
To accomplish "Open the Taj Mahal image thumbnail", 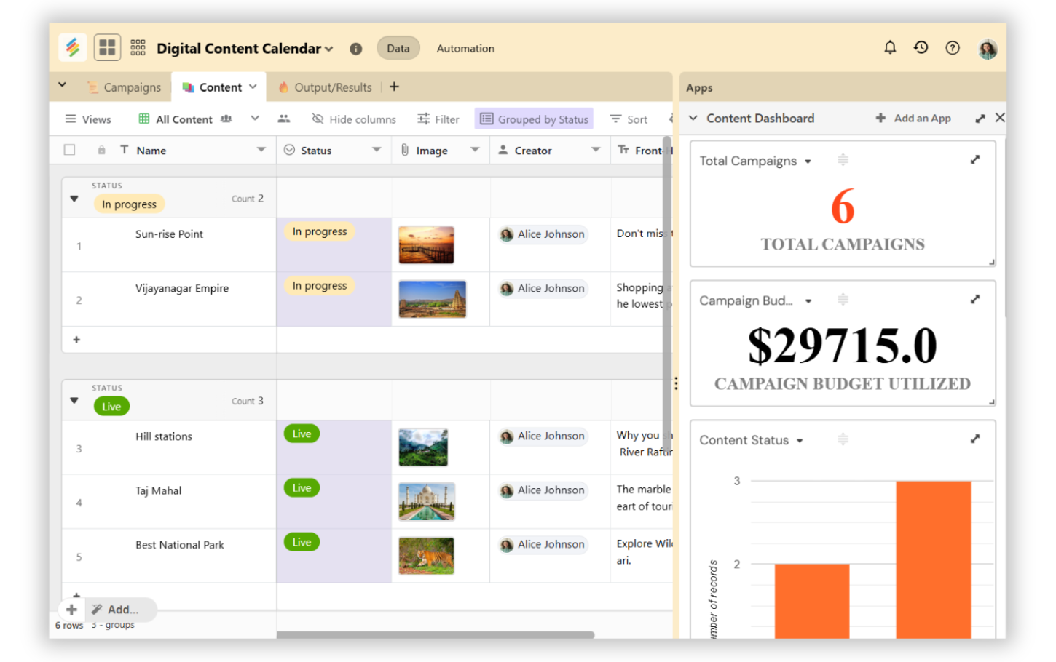I will coord(427,502).
